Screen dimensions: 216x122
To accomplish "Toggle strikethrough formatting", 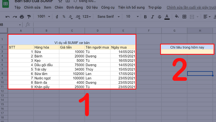I will point(160,17).
